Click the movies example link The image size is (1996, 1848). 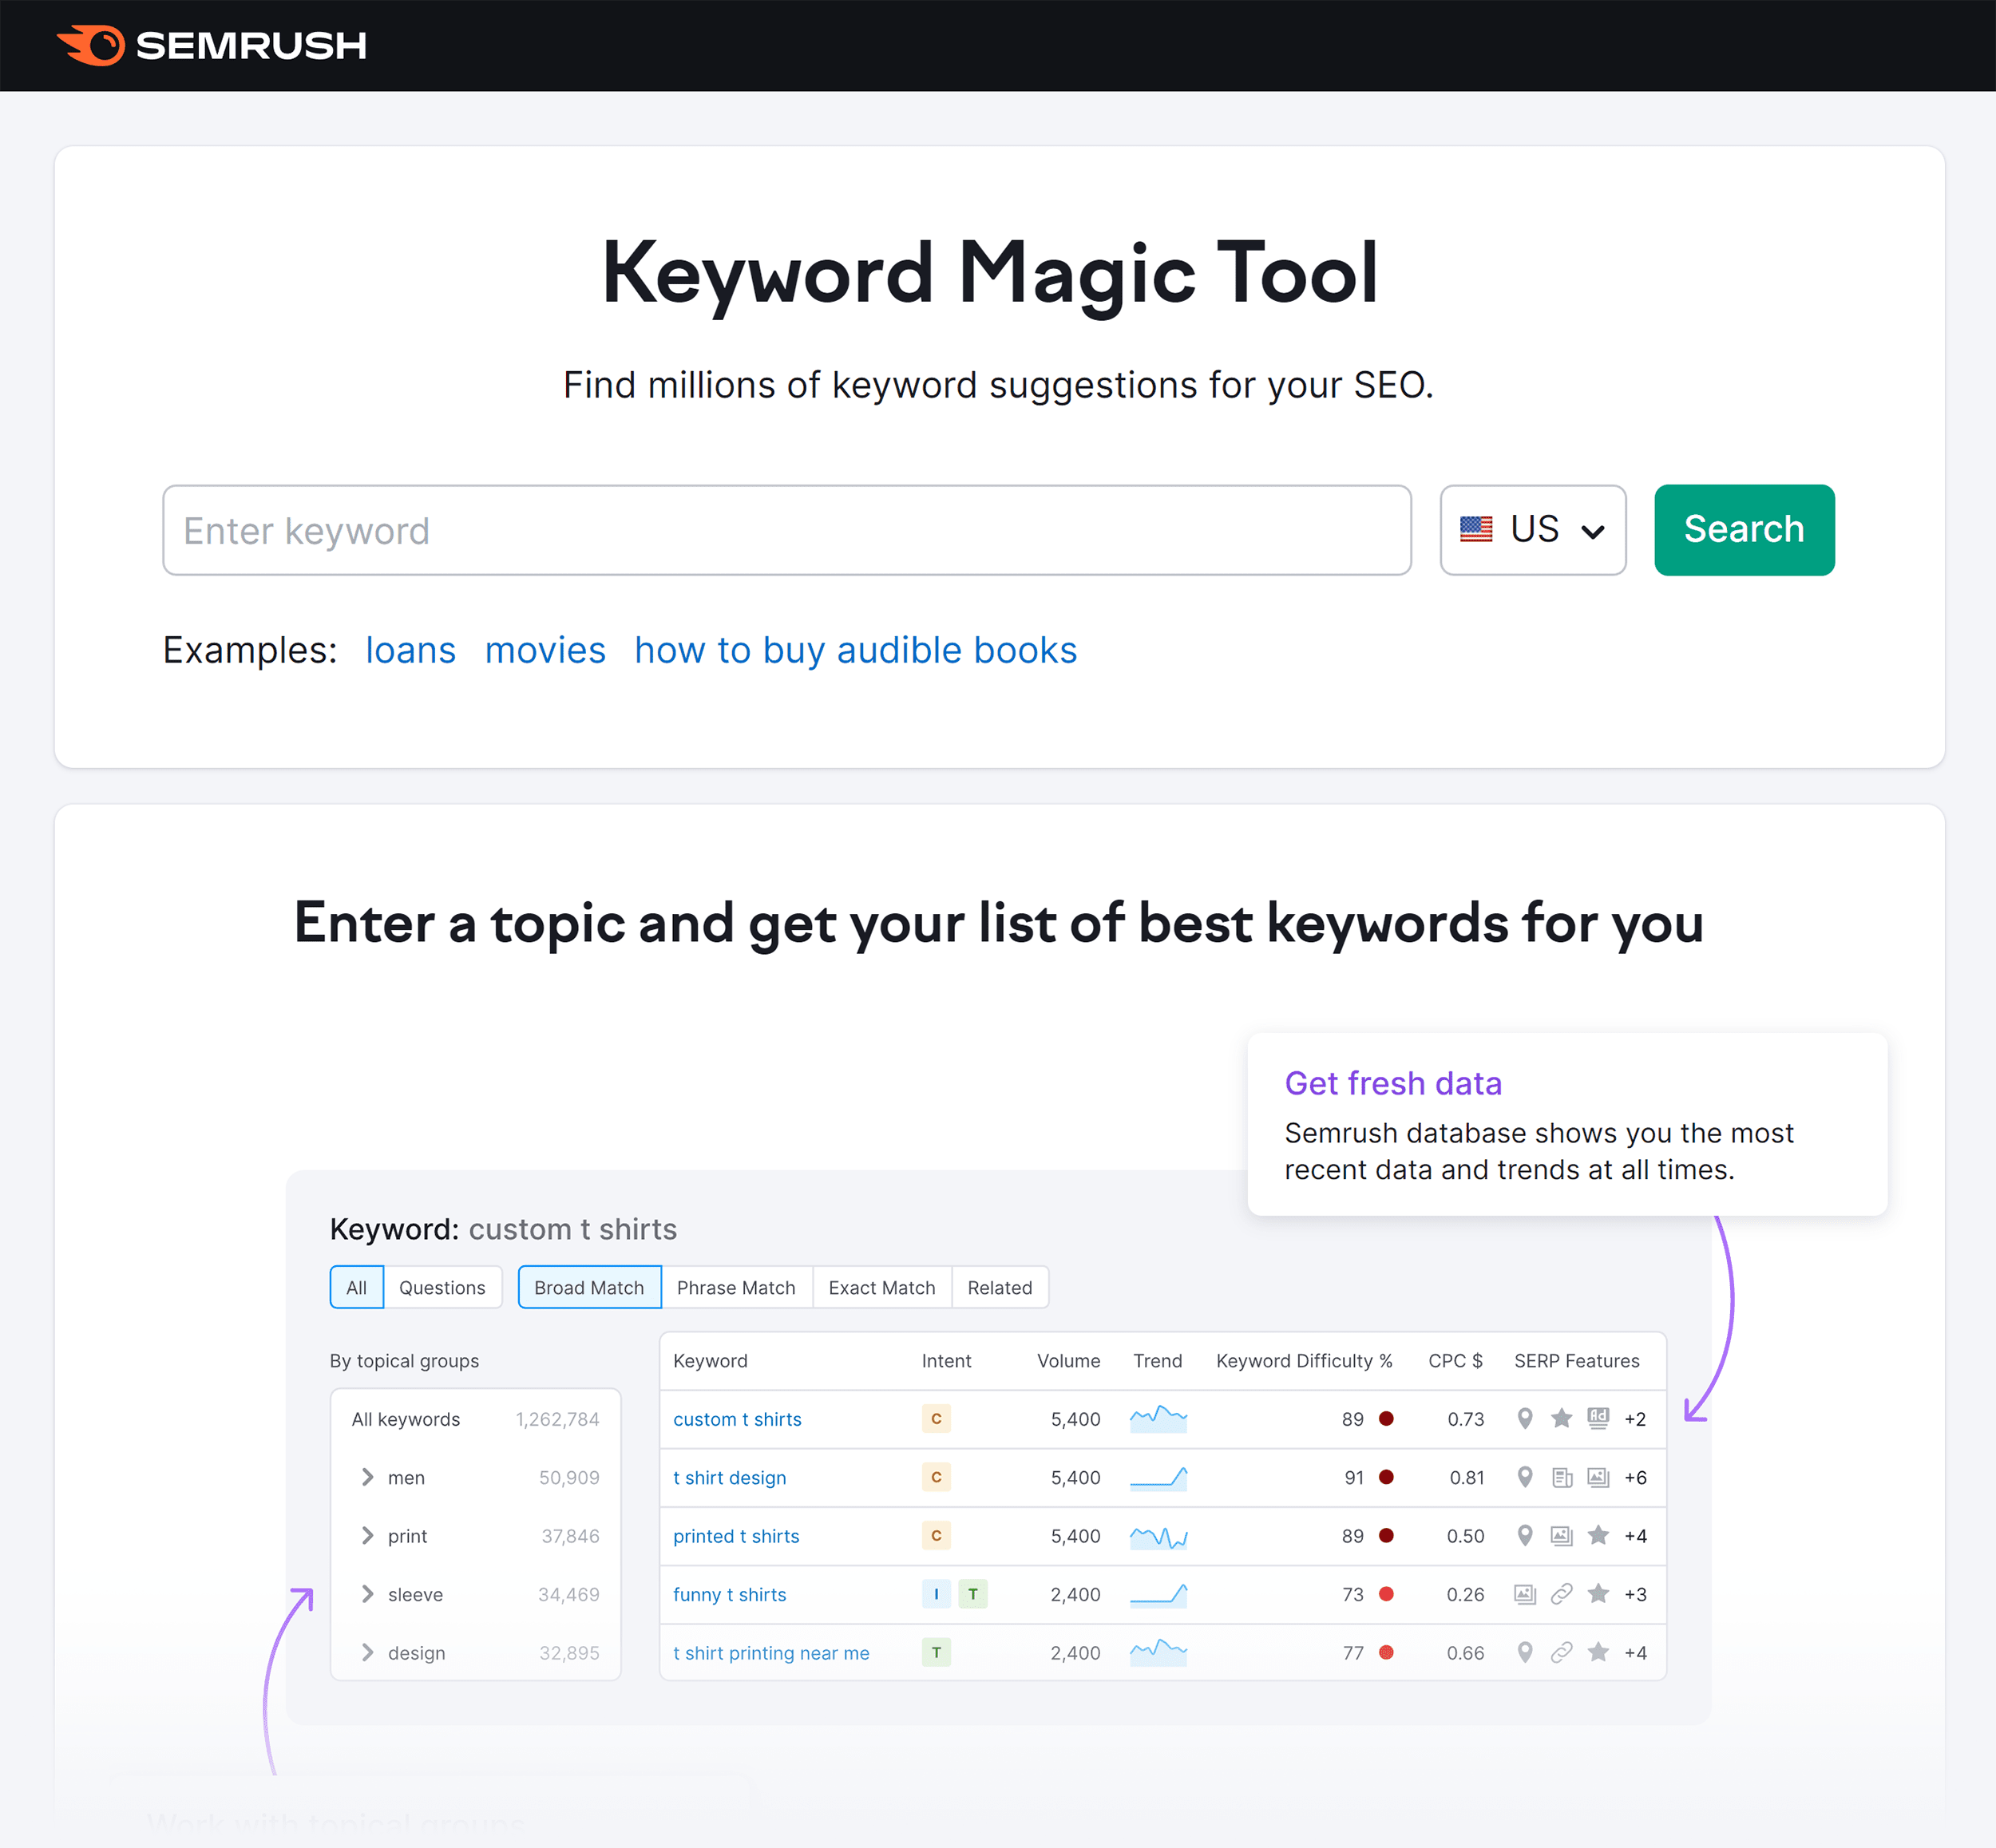tap(545, 650)
